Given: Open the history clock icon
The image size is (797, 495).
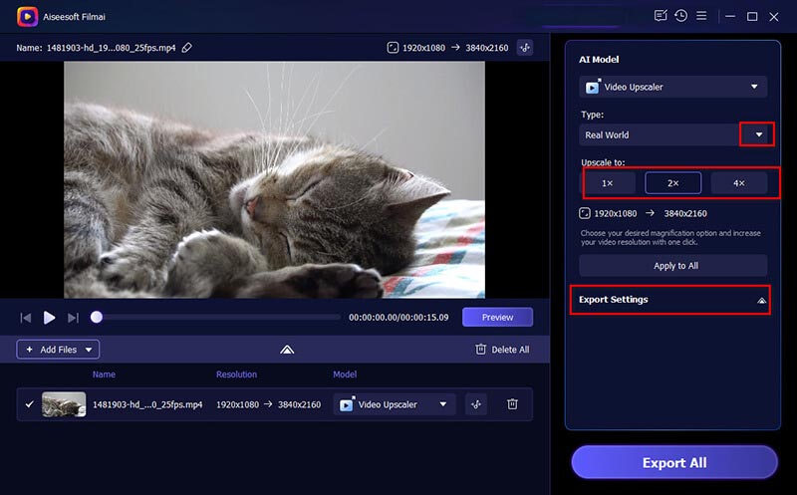Looking at the screenshot, I should click(680, 16).
